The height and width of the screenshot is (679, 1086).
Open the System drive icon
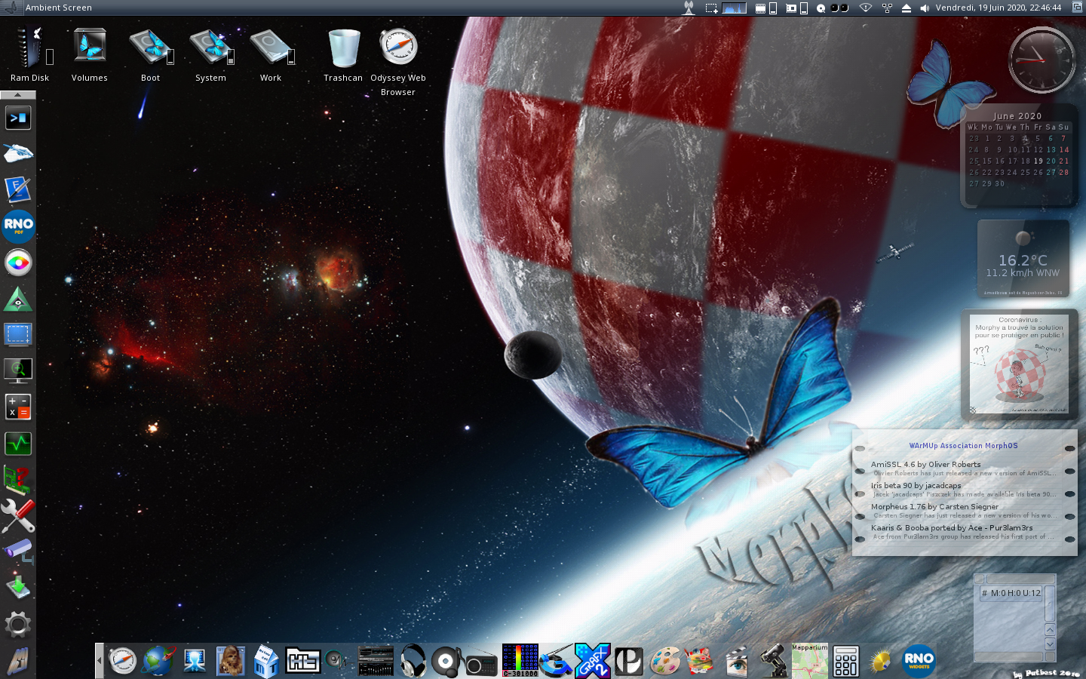click(x=211, y=47)
